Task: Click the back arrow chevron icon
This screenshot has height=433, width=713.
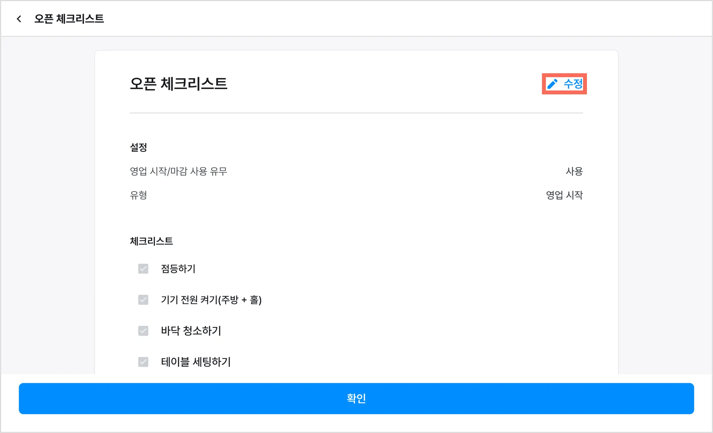Action: 19,19
